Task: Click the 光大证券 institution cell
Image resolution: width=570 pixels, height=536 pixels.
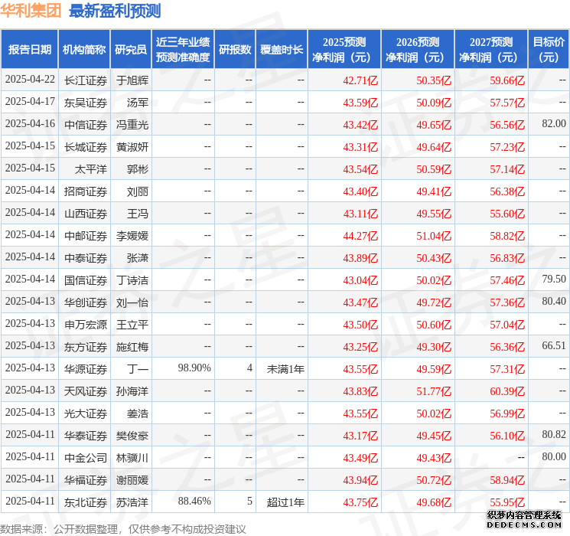Action: click(86, 413)
